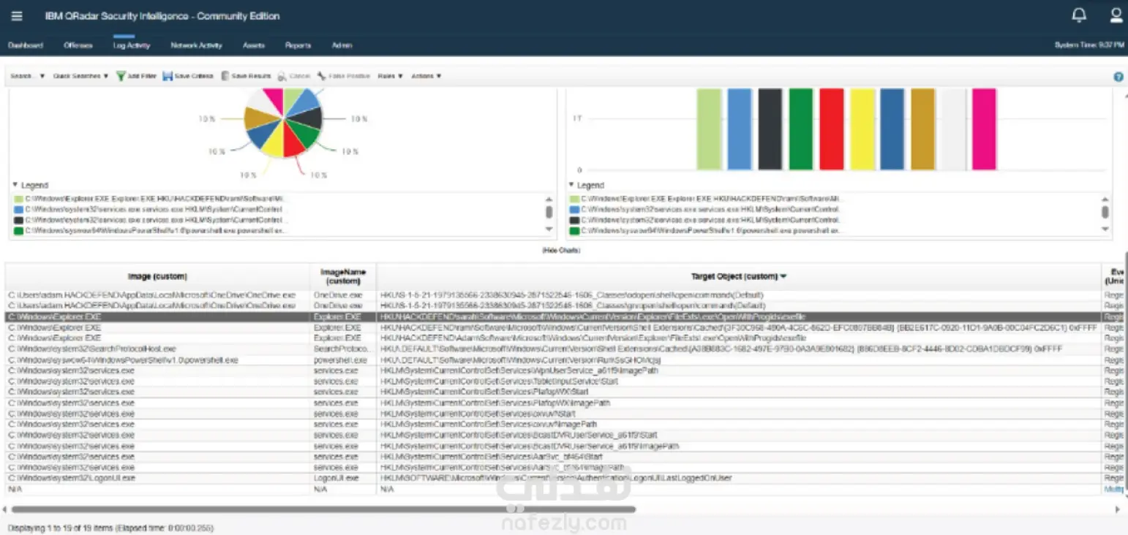Open the Actions dropdown menu
Viewport: 1128px width, 535px height.
coord(426,76)
